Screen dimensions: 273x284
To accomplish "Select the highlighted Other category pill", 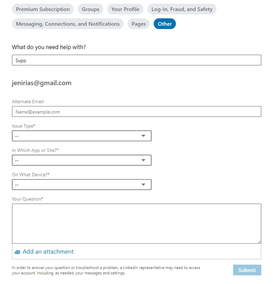I will [x=165, y=24].
